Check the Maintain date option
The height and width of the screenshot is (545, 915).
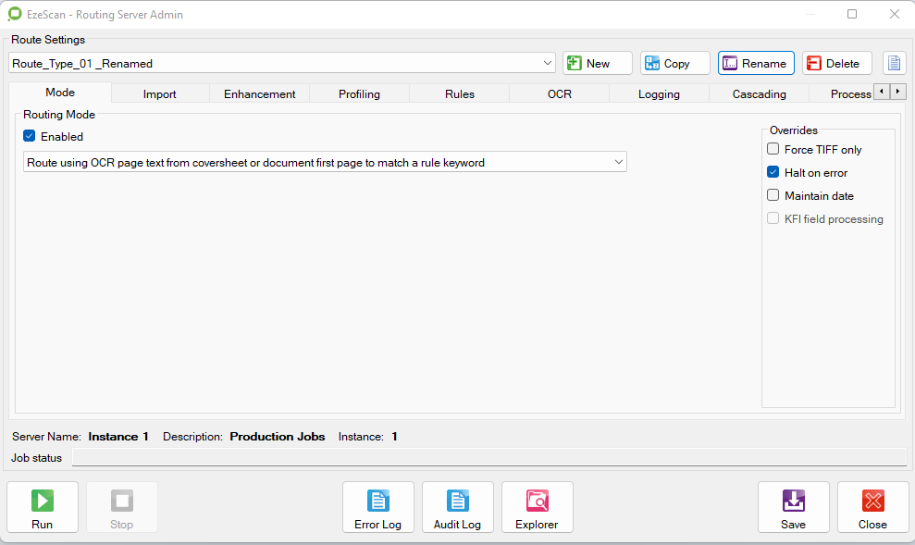pyautogui.click(x=773, y=195)
